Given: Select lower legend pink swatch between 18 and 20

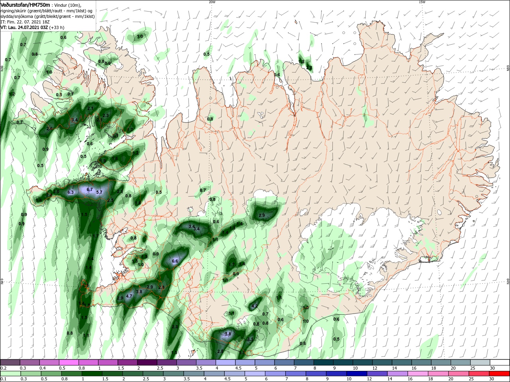Looking at the screenshot, I should tap(439, 373).
